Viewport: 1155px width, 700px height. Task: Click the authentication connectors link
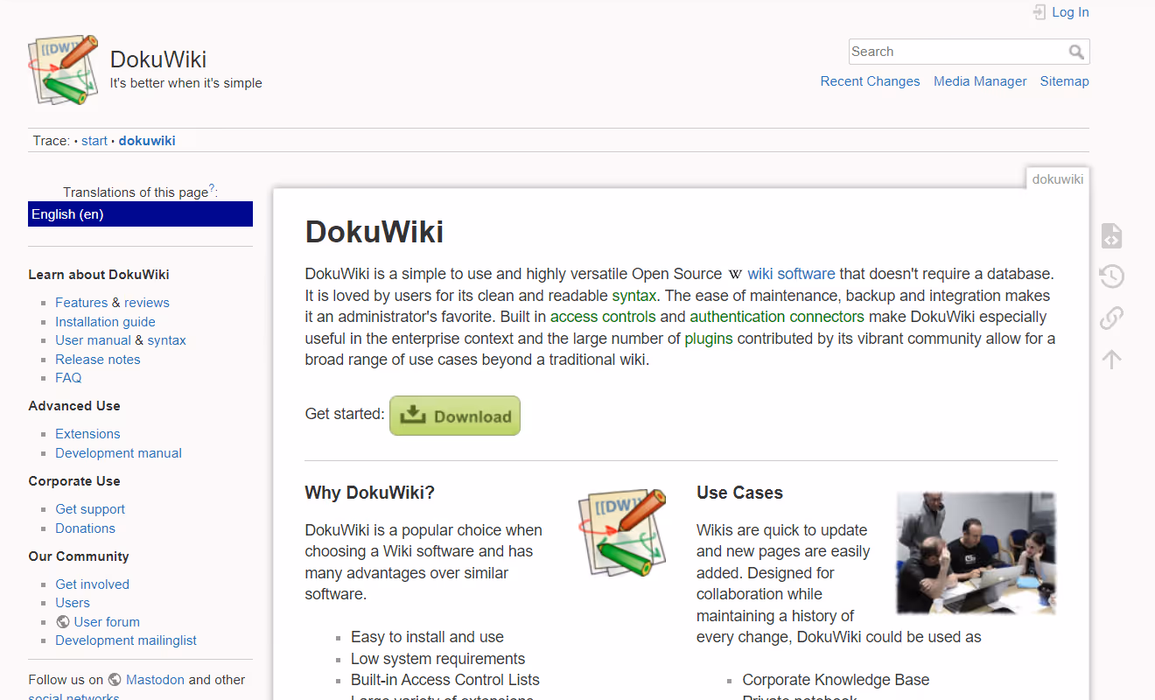click(777, 317)
